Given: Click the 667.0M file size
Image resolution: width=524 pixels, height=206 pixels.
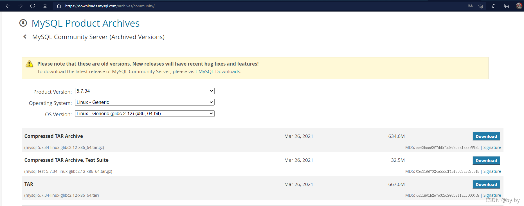Looking at the screenshot, I should point(397,184).
